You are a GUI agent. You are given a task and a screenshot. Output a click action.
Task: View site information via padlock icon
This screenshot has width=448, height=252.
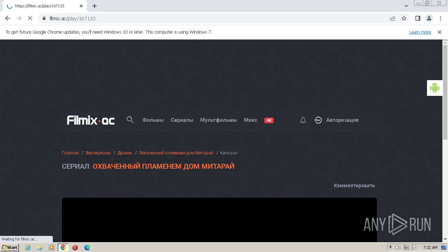tap(44, 18)
